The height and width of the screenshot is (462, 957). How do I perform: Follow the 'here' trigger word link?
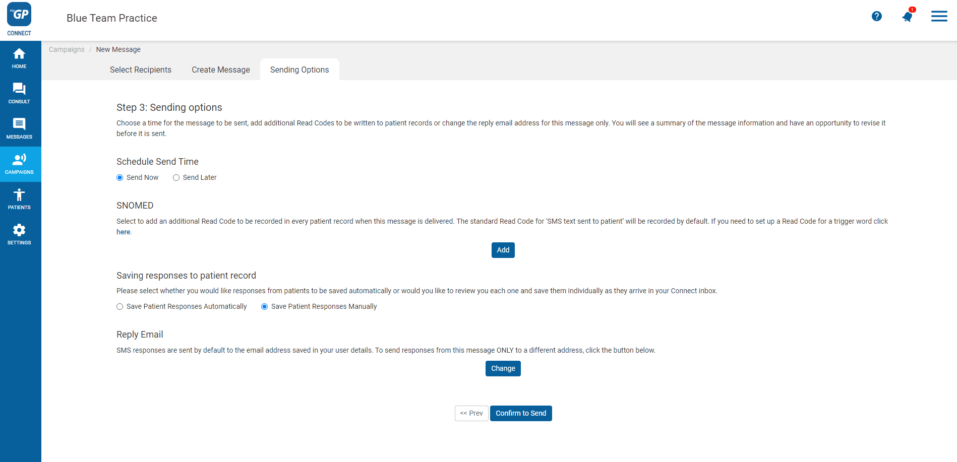click(x=124, y=232)
